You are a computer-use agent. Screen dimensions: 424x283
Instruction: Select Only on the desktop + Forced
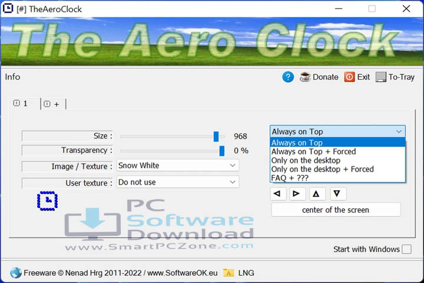pos(337,169)
